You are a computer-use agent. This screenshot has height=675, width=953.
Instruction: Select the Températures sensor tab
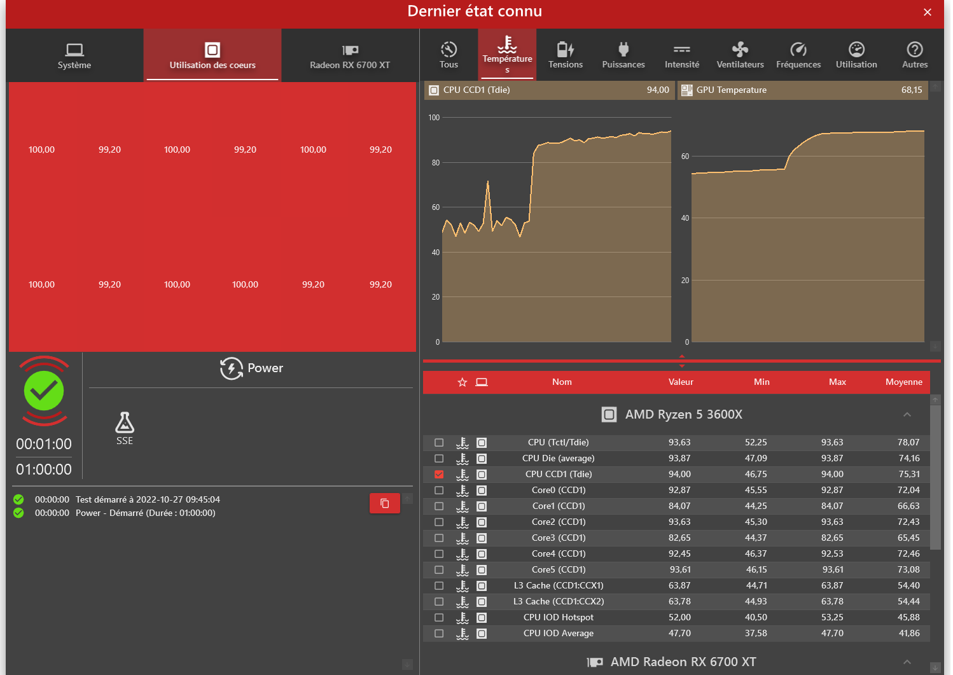[507, 55]
